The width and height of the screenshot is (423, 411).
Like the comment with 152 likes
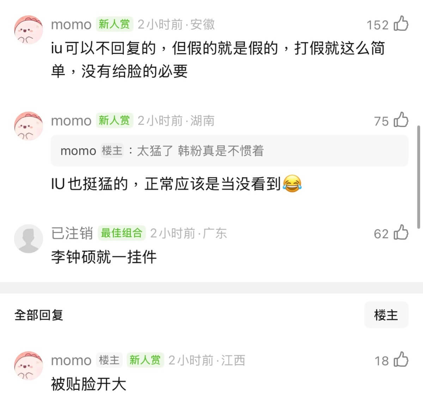click(x=401, y=24)
